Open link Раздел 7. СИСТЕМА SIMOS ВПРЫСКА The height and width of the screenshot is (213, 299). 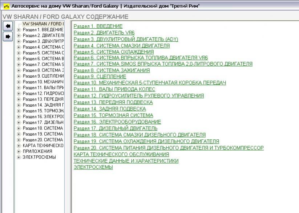click(x=163, y=64)
